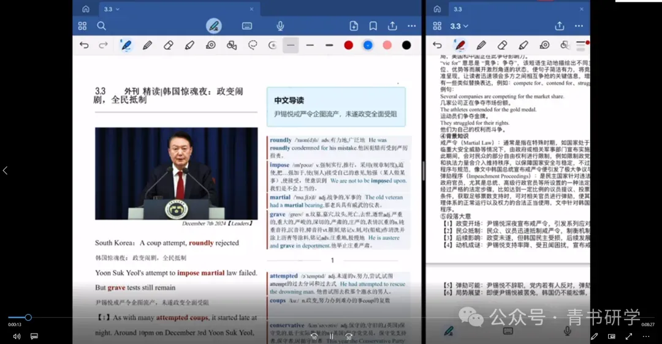Share the note from right window
The height and width of the screenshot is (344, 662).
[560, 26]
